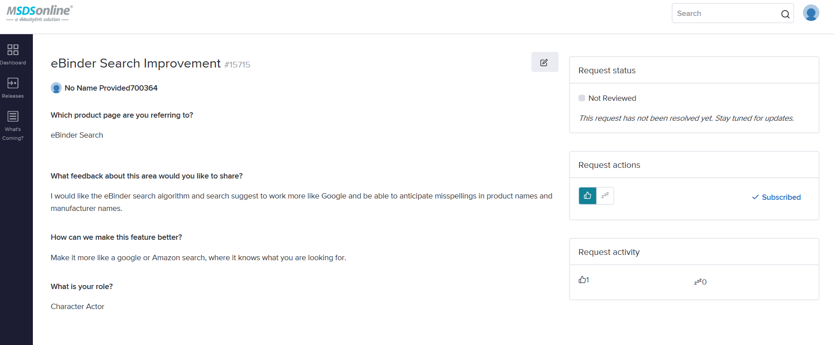834x345 pixels.
Task: Toggle the Subscribed status
Action: 776,197
